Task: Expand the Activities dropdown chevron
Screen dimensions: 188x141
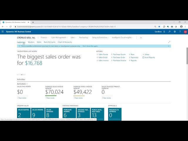Action: pos(27,84)
